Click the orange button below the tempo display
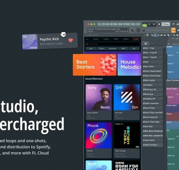Screen dimensions: 179x170 (173, 30)
